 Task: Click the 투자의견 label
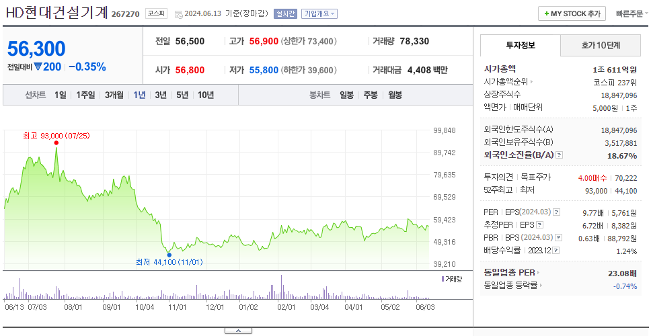(498, 177)
